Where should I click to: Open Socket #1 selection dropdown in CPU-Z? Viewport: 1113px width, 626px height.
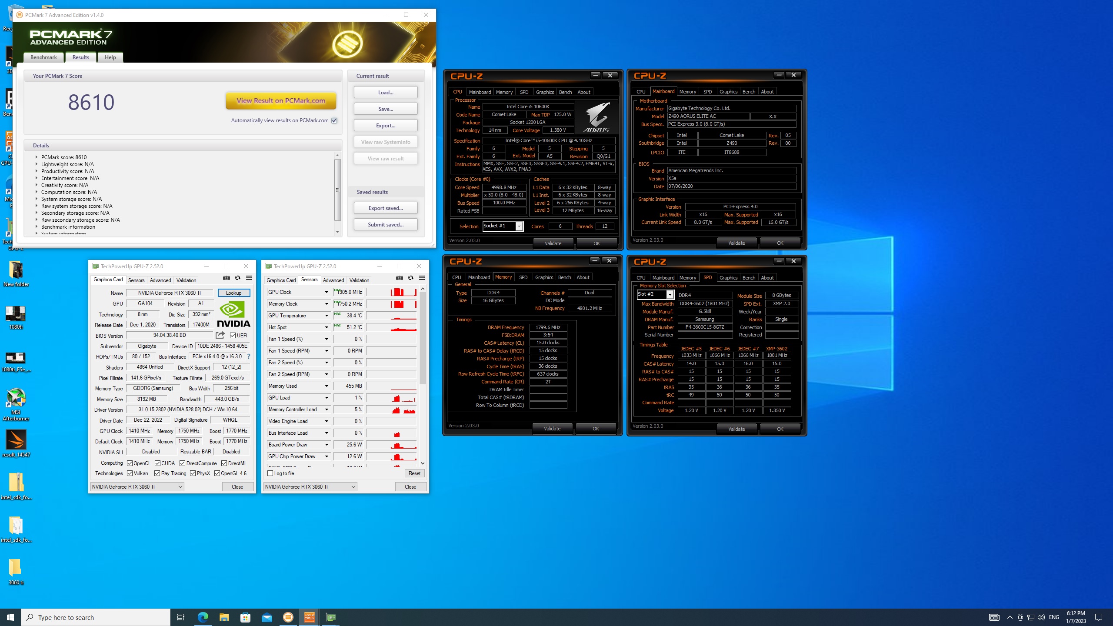pyautogui.click(x=519, y=226)
